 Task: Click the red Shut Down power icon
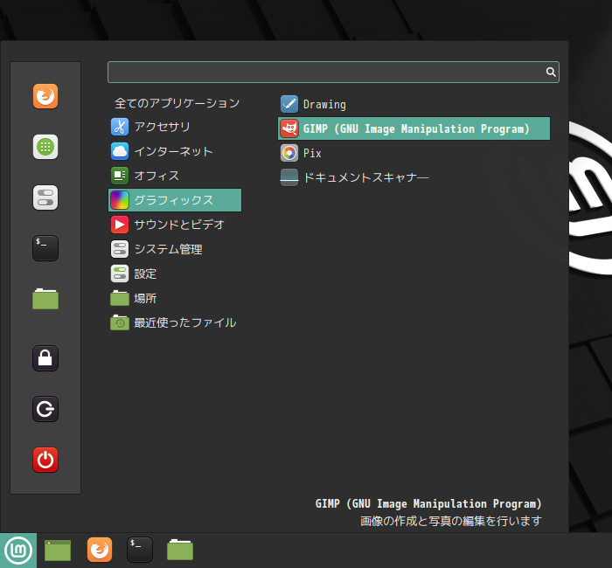45,460
